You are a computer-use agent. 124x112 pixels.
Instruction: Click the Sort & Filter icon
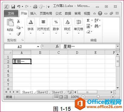coord(96,21)
